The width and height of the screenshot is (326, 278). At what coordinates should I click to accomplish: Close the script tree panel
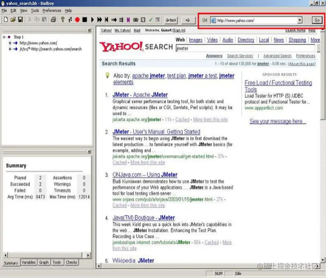tap(89, 30)
